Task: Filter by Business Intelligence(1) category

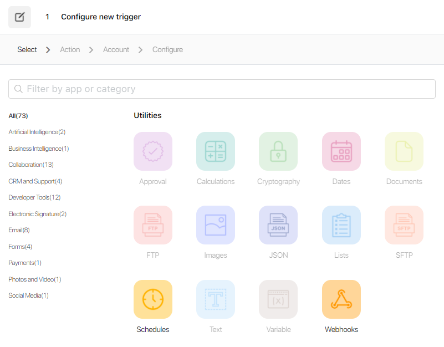Action: (39, 149)
